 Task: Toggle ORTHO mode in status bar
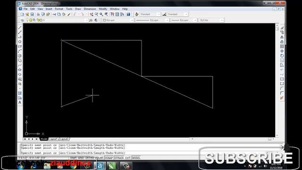(x=89, y=158)
